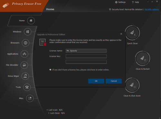Click the Quick Clean label
The height and width of the screenshot is (119, 161).
pyautogui.click(x=132, y=44)
